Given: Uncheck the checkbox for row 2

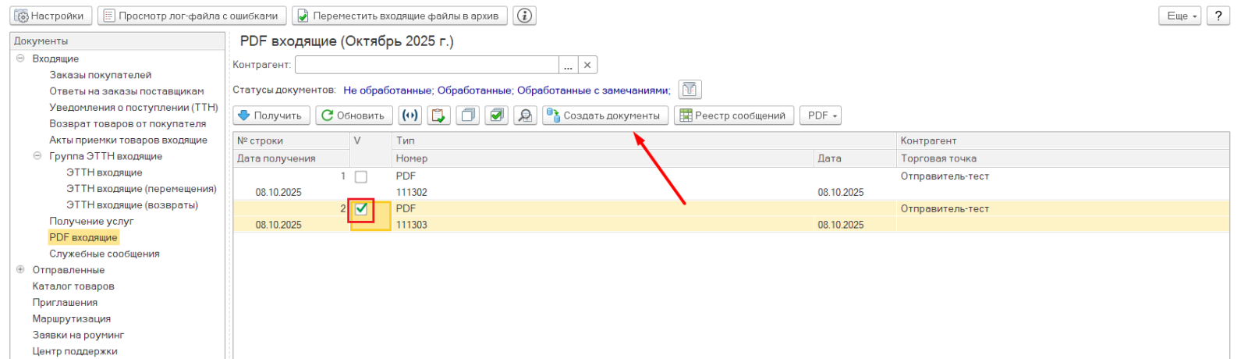Looking at the screenshot, I should pyautogui.click(x=360, y=209).
